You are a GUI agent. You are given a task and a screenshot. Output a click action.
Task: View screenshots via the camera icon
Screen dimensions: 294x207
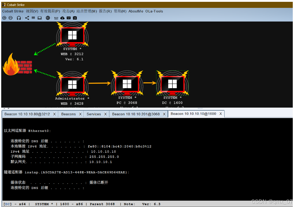click(75, 18)
